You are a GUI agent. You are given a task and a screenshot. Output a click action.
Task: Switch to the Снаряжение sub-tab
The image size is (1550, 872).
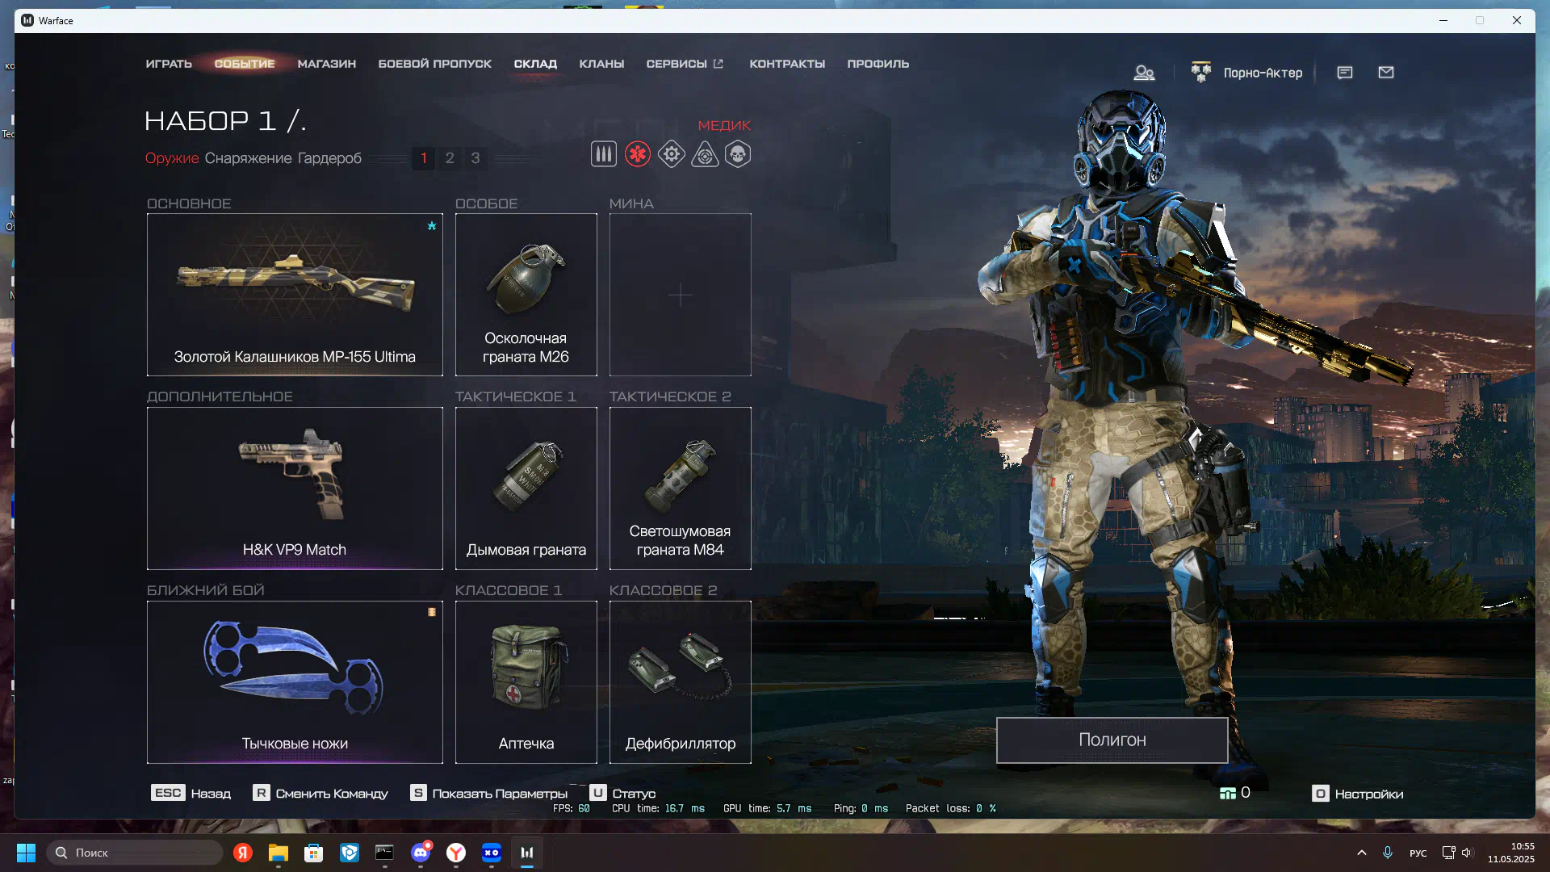[248, 158]
